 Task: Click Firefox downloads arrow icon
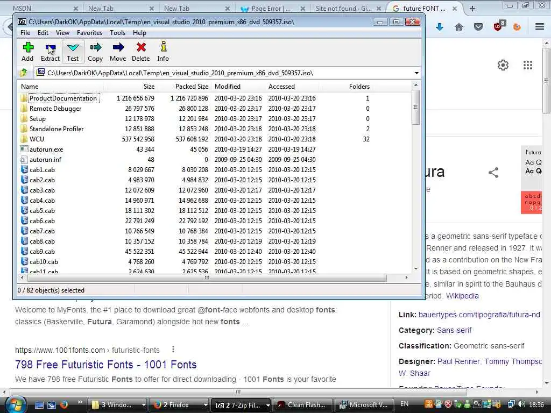pos(439,27)
